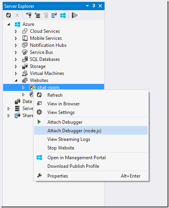Expand the Notification Hubs node arrow
Image resolution: width=169 pixels, height=208 pixels.
pyautogui.click(x=16, y=45)
